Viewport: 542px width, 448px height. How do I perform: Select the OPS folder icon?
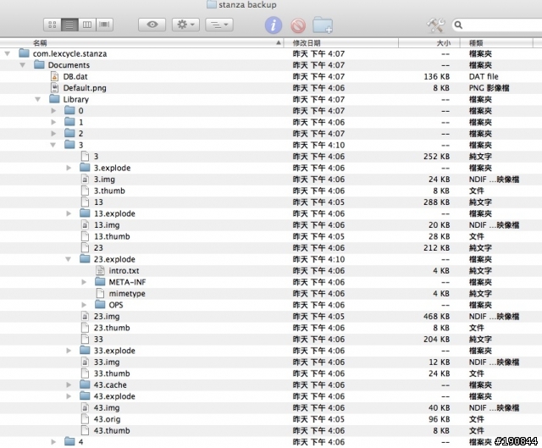click(x=100, y=304)
